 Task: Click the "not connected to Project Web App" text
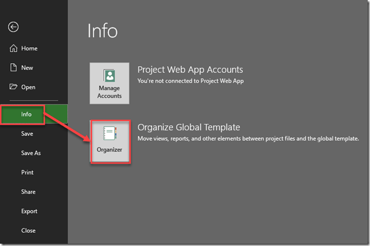click(x=190, y=81)
